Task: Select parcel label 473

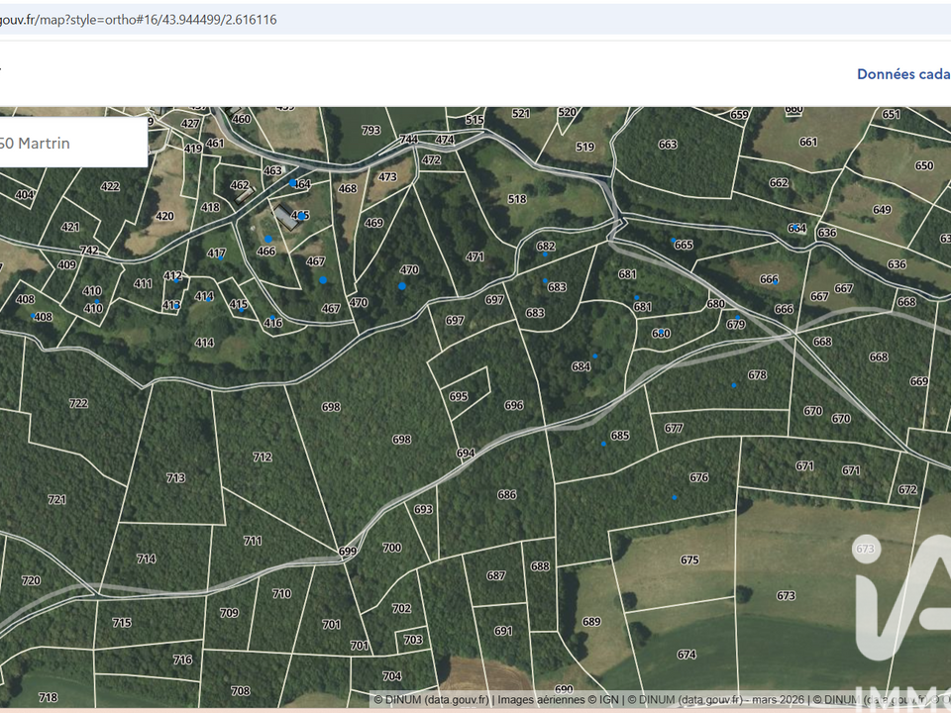Action: click(x=387, y=177)
